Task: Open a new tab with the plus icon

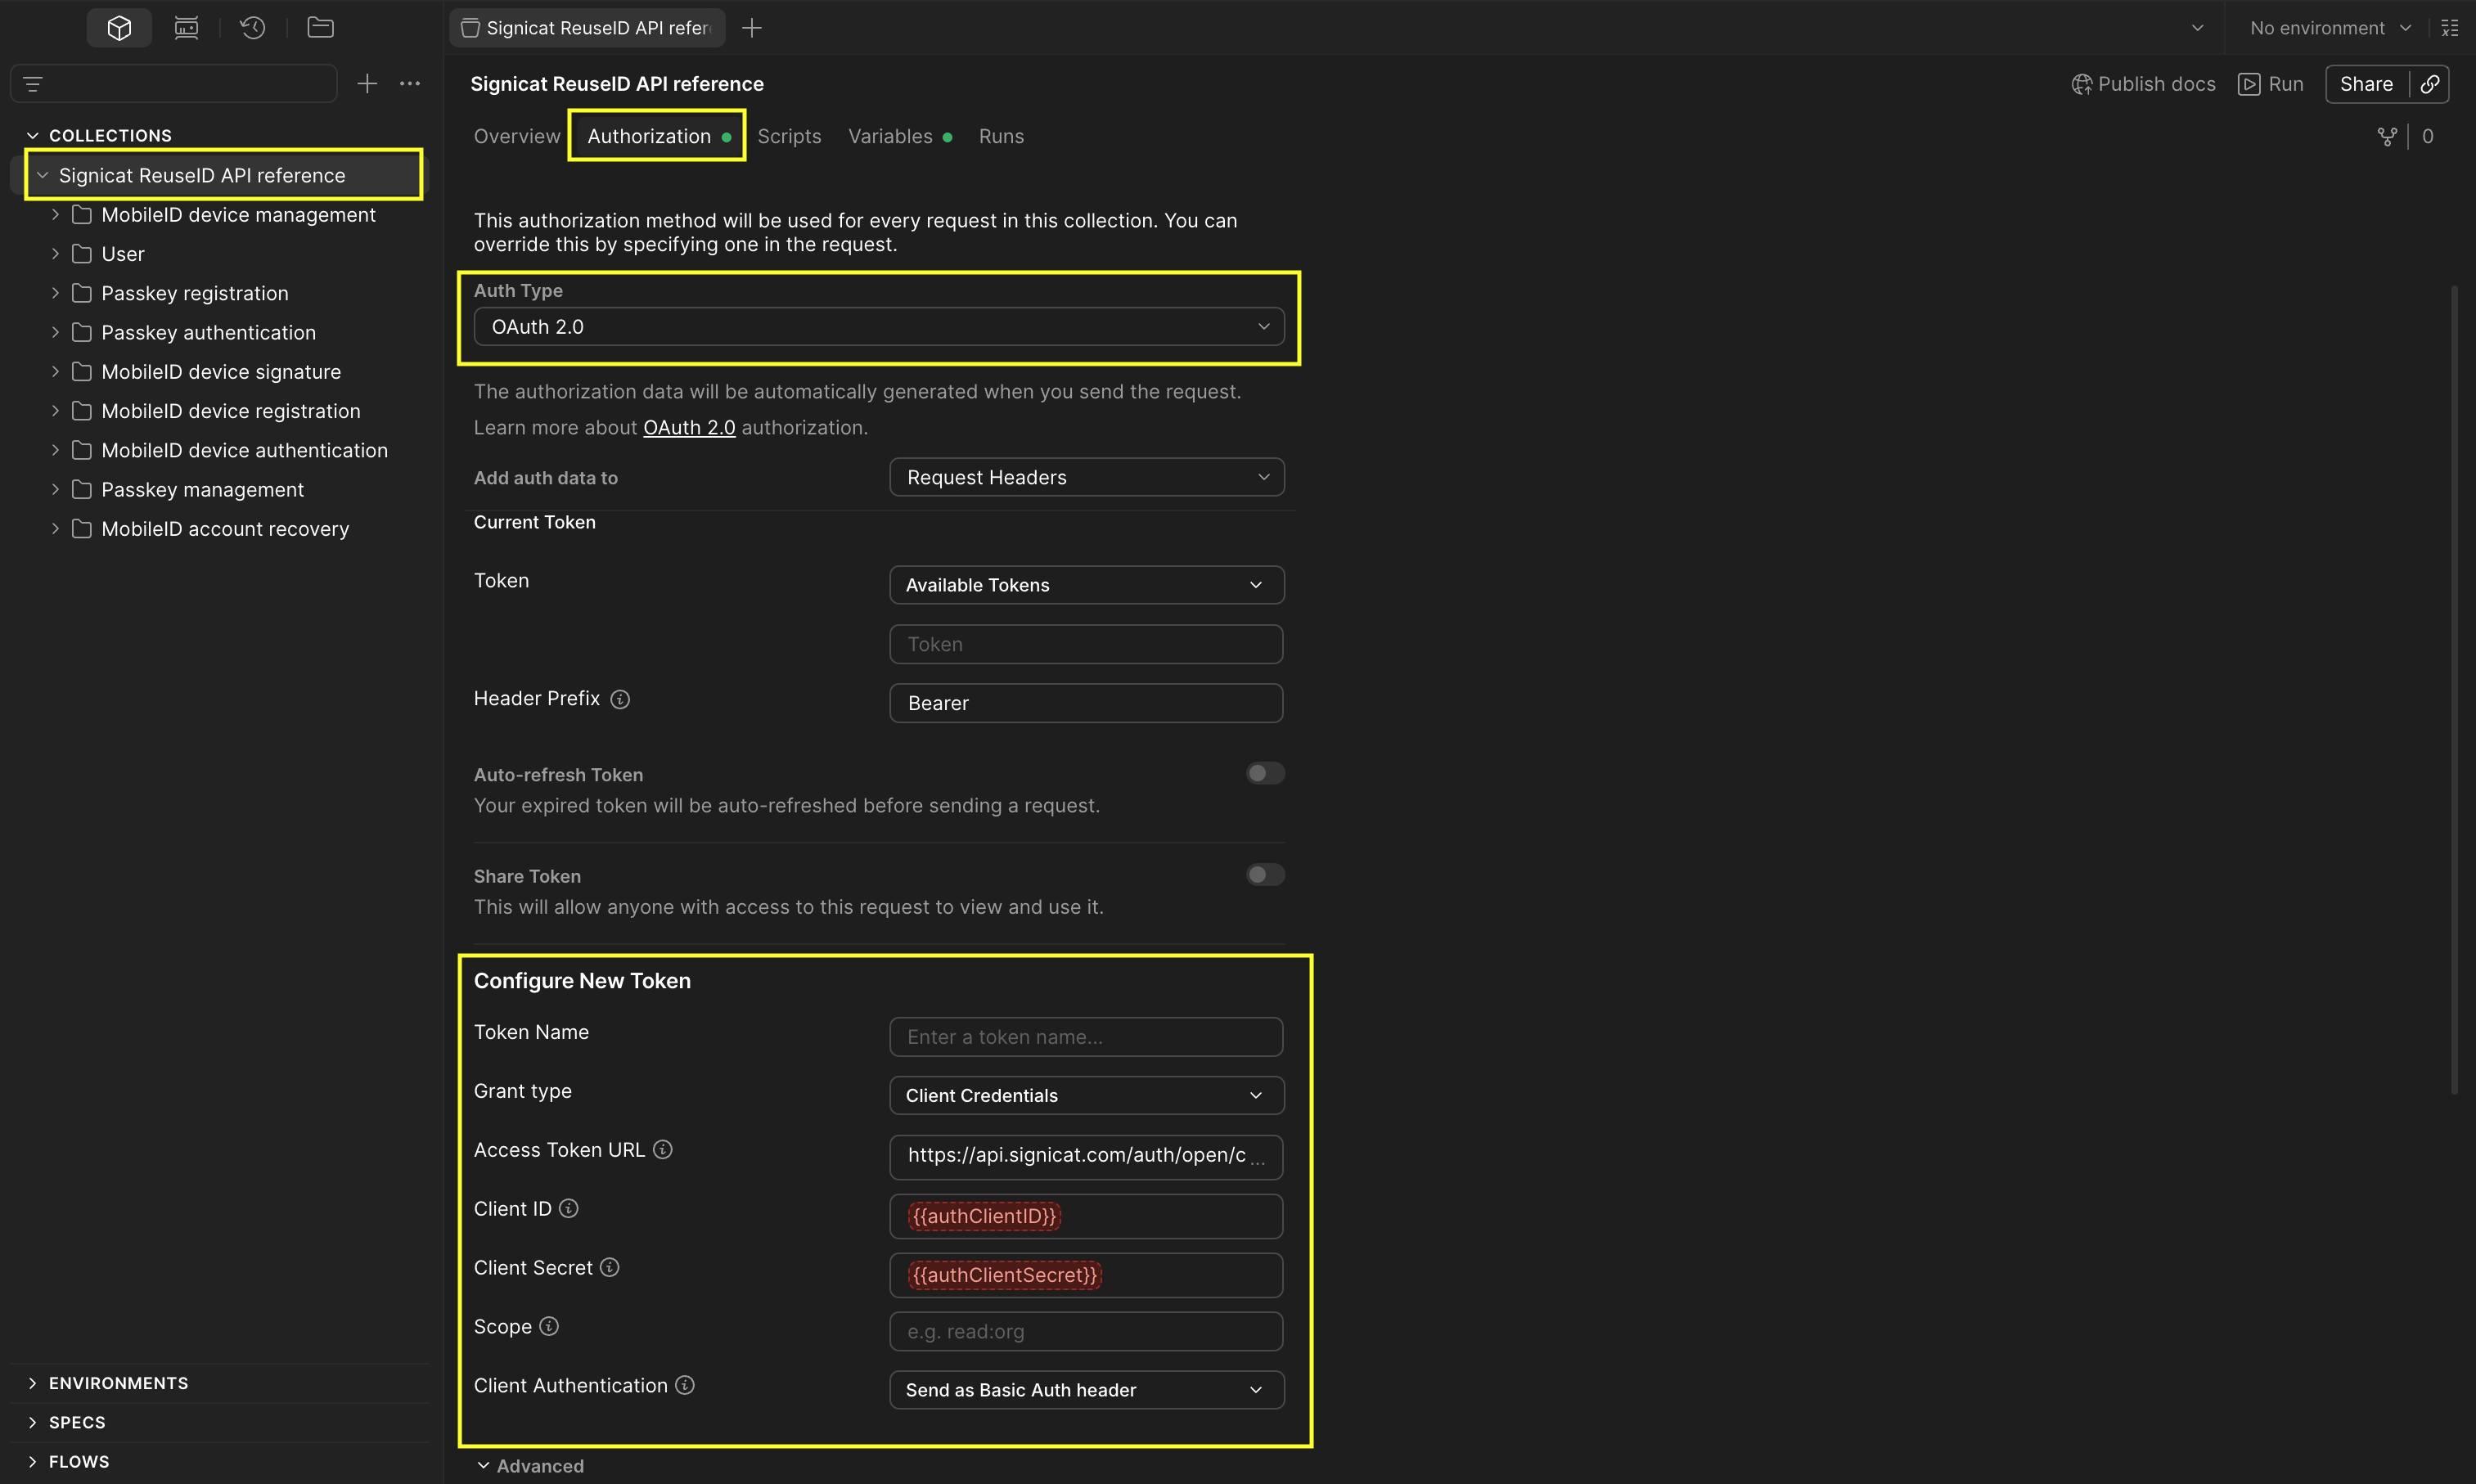Action: [752, 28]
